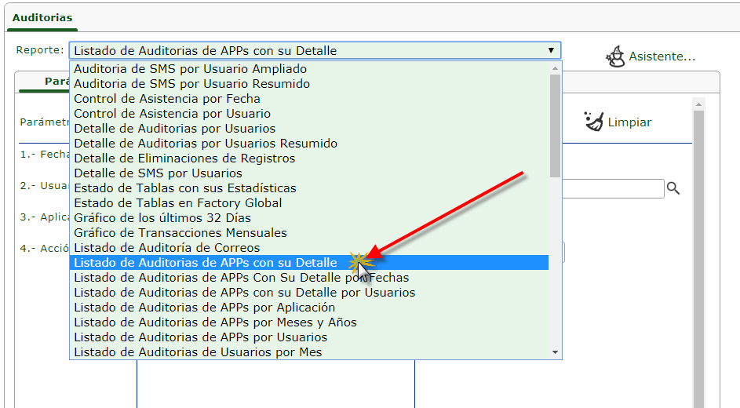The width and height of the screenshot is (740, 408).
Task: Click the Asistente wizard icon
Action: tap(615, 56)
